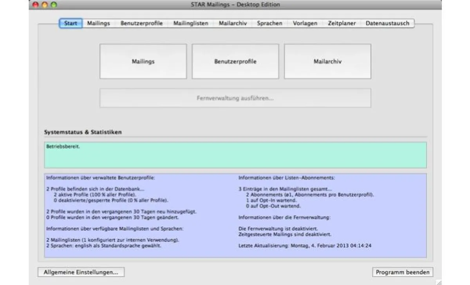Open Benutzerprofile from the start screen
The height and width of the screenshot is (285, 470).
[x=235, y=61]
